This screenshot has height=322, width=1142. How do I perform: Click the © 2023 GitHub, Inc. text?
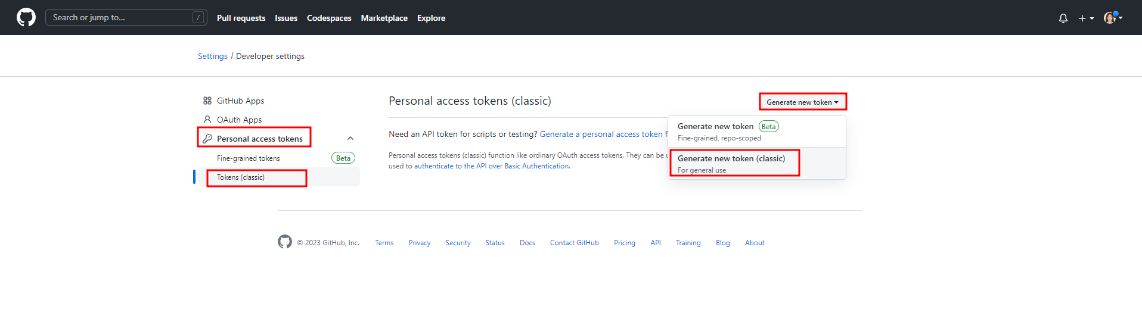coord(328,243)
